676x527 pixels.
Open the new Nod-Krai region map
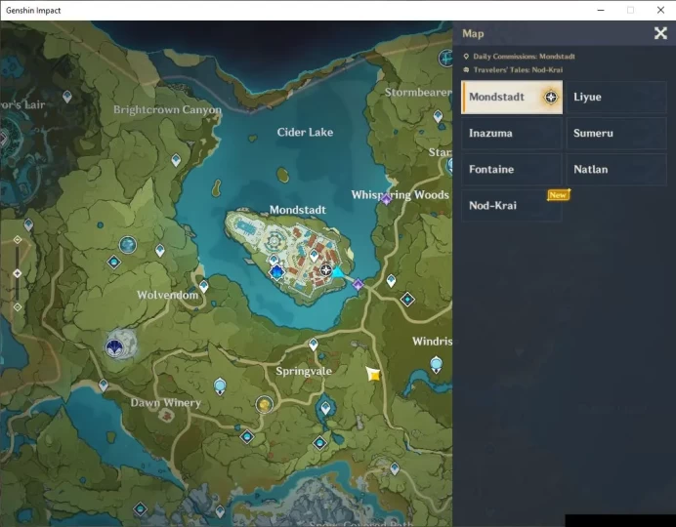click(x=512, y=205)
